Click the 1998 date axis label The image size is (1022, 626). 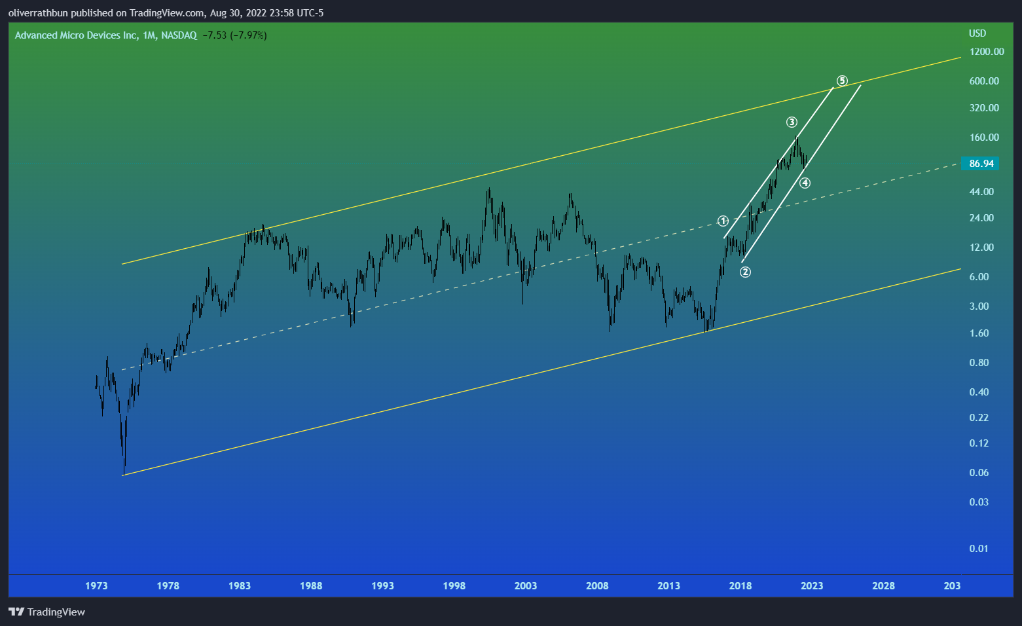(x=454, y=586)
